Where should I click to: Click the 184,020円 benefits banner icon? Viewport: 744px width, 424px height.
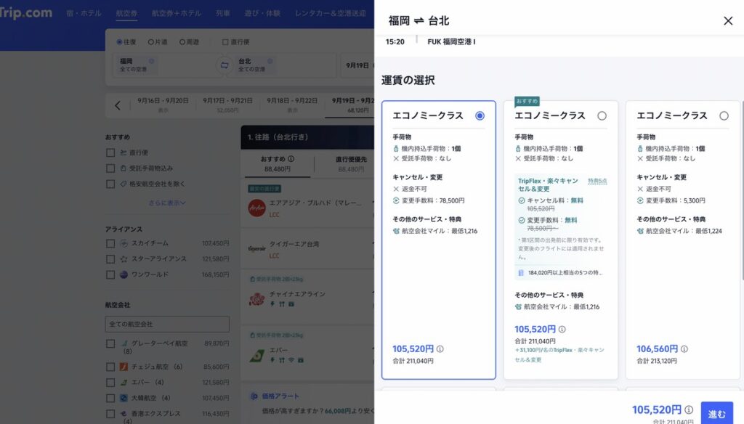pos(520,273)
